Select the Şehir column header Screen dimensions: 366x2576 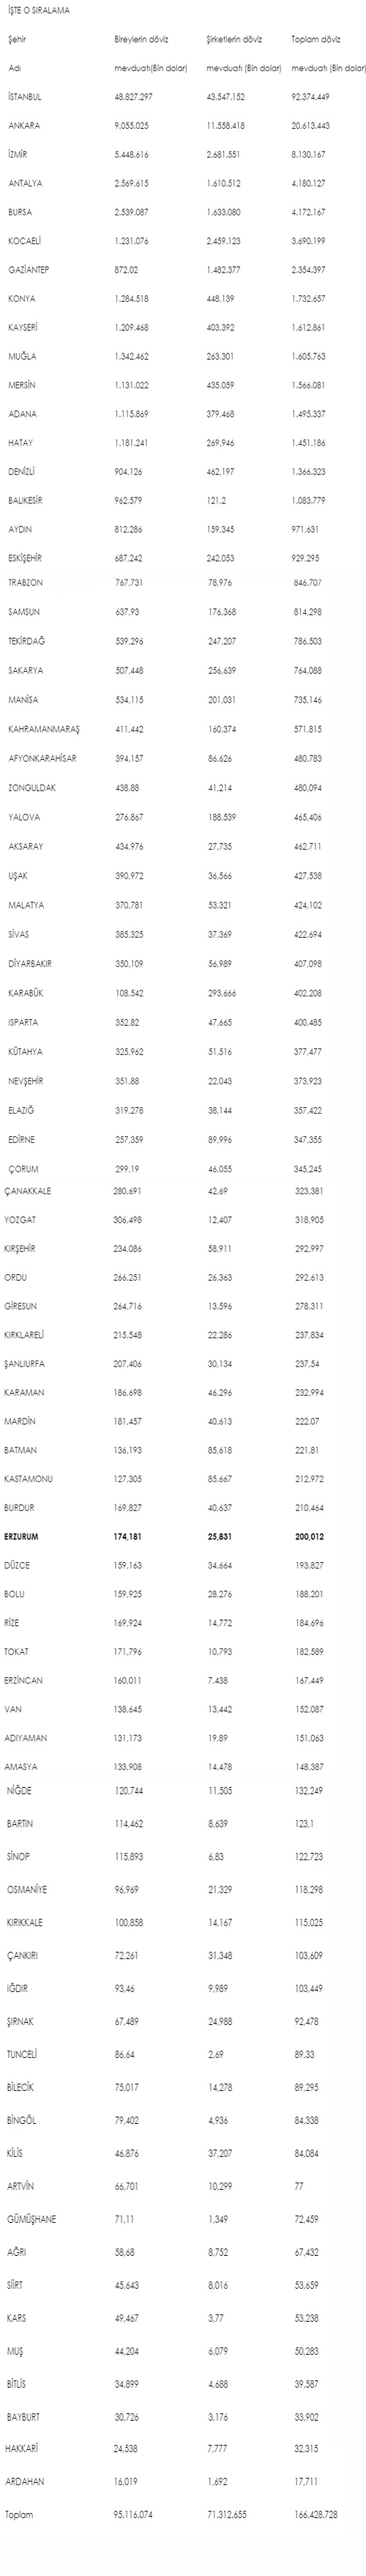pos(16,40)
